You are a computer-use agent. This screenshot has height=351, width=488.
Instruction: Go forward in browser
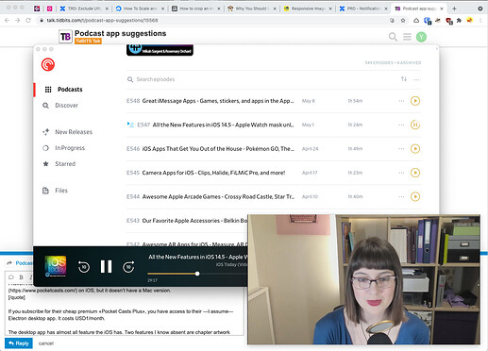coord(18,21)
